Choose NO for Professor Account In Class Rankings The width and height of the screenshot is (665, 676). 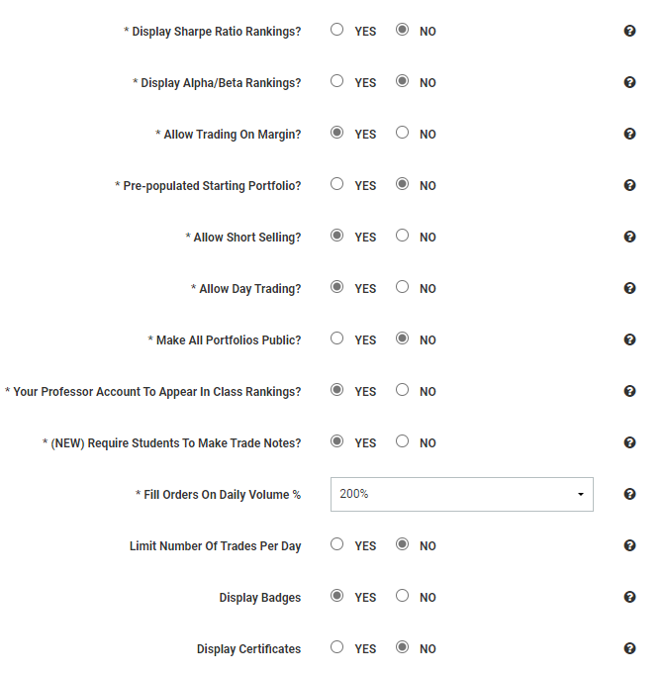(x=402, y=390)
